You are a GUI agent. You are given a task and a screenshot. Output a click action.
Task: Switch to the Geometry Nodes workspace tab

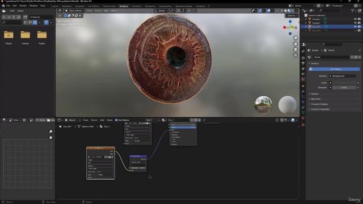(x=184, y=6)
